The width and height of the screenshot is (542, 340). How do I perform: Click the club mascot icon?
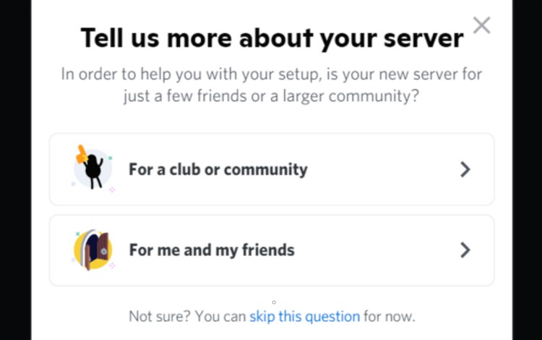[x=94, y=170]
